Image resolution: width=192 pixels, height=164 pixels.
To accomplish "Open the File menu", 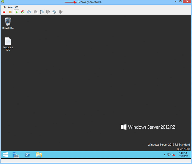I will tap(4, 7).
